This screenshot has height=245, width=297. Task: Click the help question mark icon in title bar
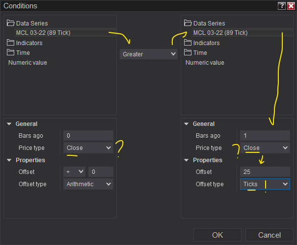282,6
